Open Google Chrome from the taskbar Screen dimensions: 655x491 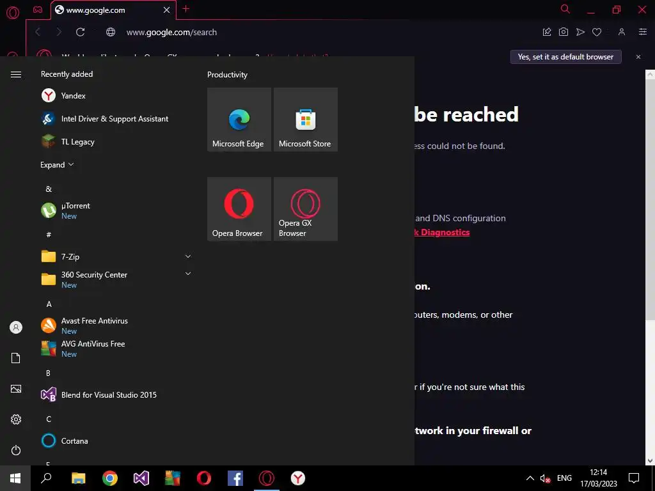[110, 478]
